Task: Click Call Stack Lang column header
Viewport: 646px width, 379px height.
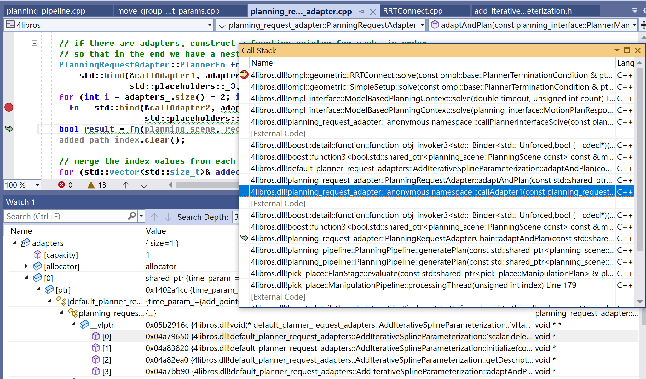Action: pos(625,63)
